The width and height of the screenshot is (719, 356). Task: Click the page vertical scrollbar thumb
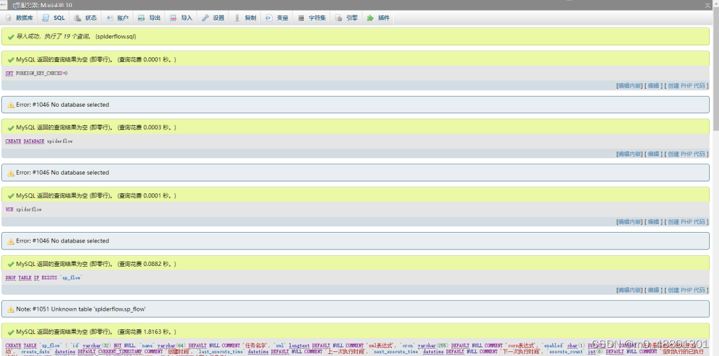[x=715, y=69]
